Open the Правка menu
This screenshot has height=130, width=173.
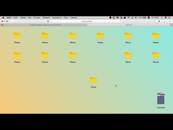pyautogui.click(x=23, y=18)
